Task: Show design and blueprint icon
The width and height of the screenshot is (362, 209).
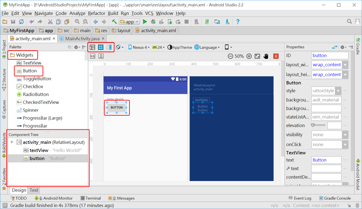Action: (109, 47)
